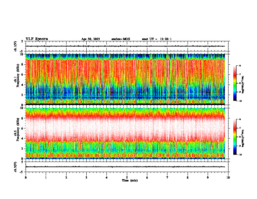257x199 pixels.
Task: Click the ch.3 voltage waveform trace
Action: click(x=125, y=167)
